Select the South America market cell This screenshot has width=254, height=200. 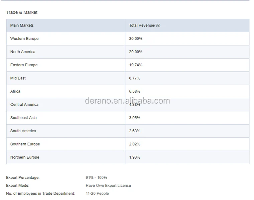[23, 131]
